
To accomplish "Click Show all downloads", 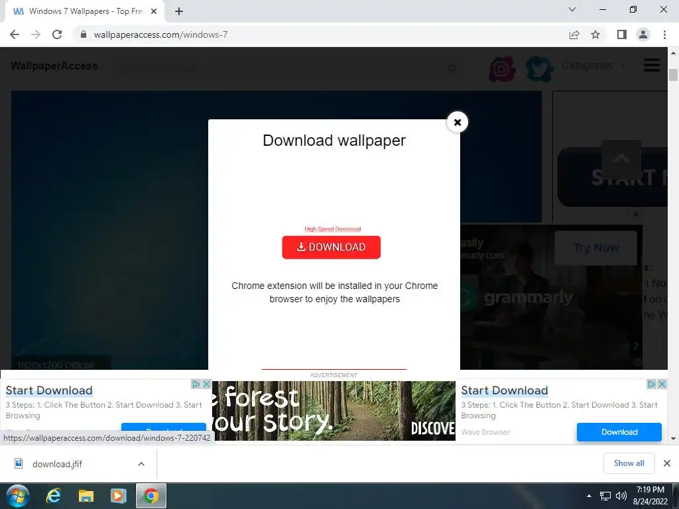I will point(629,463).
